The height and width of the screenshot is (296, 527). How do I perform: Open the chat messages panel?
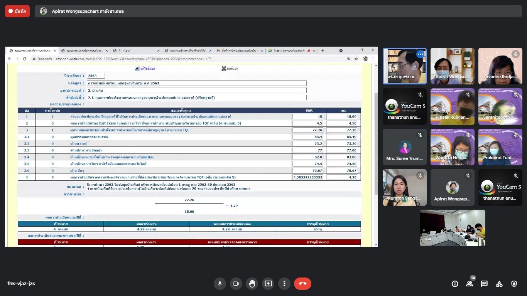point(484,284)
